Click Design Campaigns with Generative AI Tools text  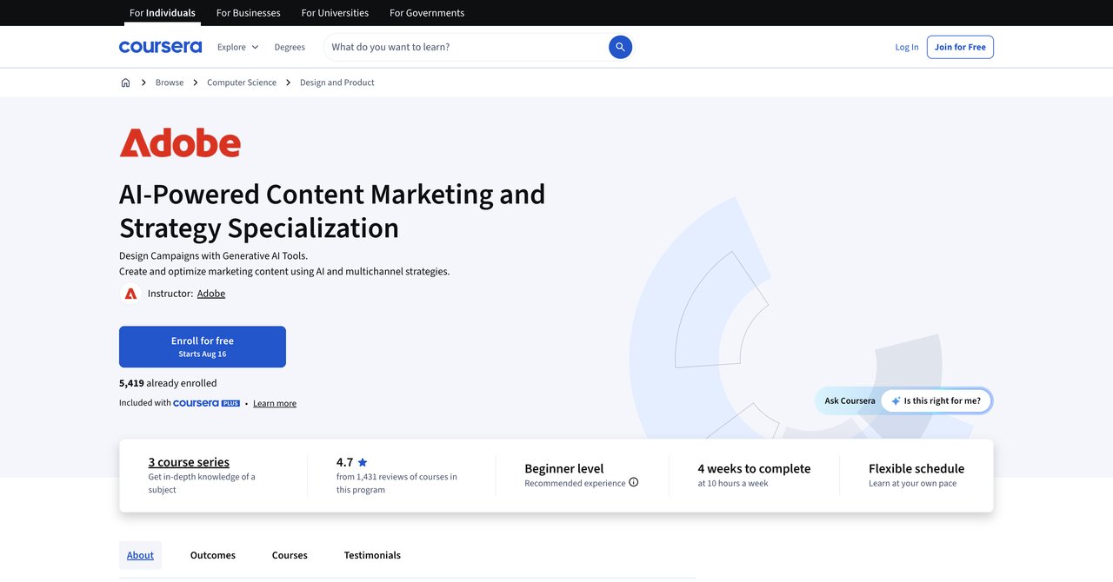(213, 255)
